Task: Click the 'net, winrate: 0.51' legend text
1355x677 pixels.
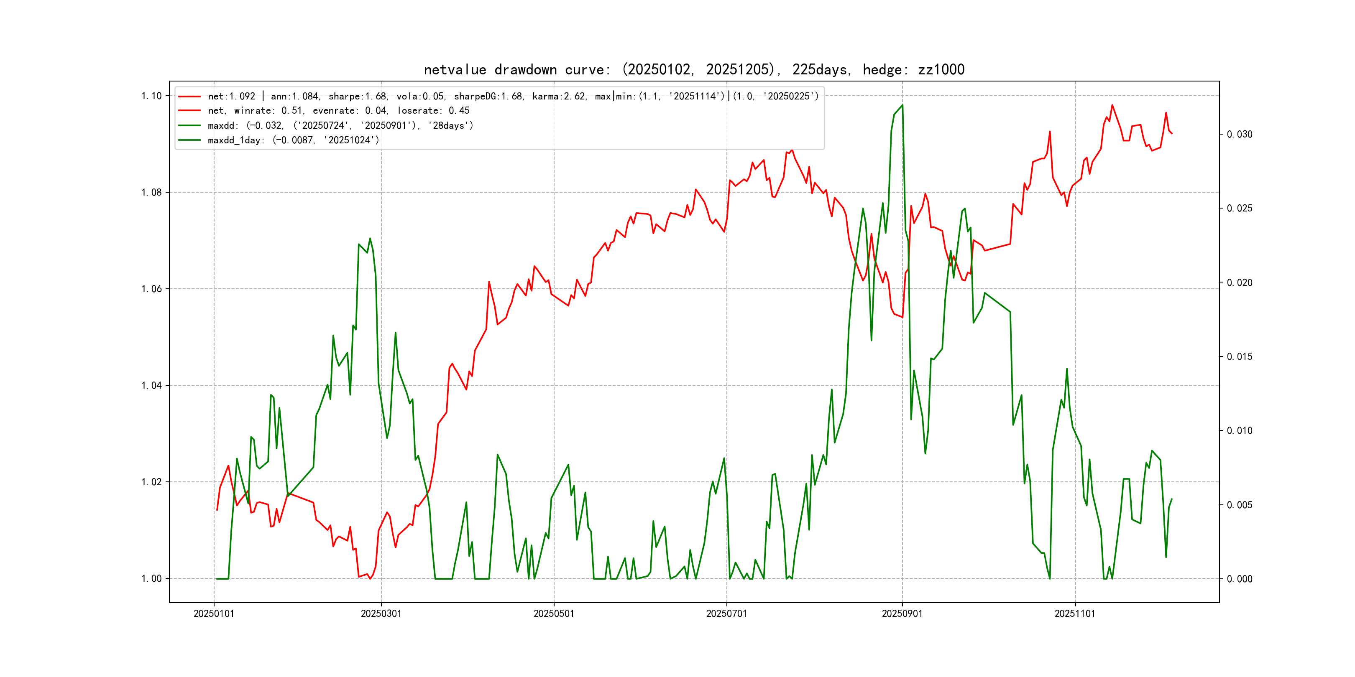Action: [x=338, y=111]
